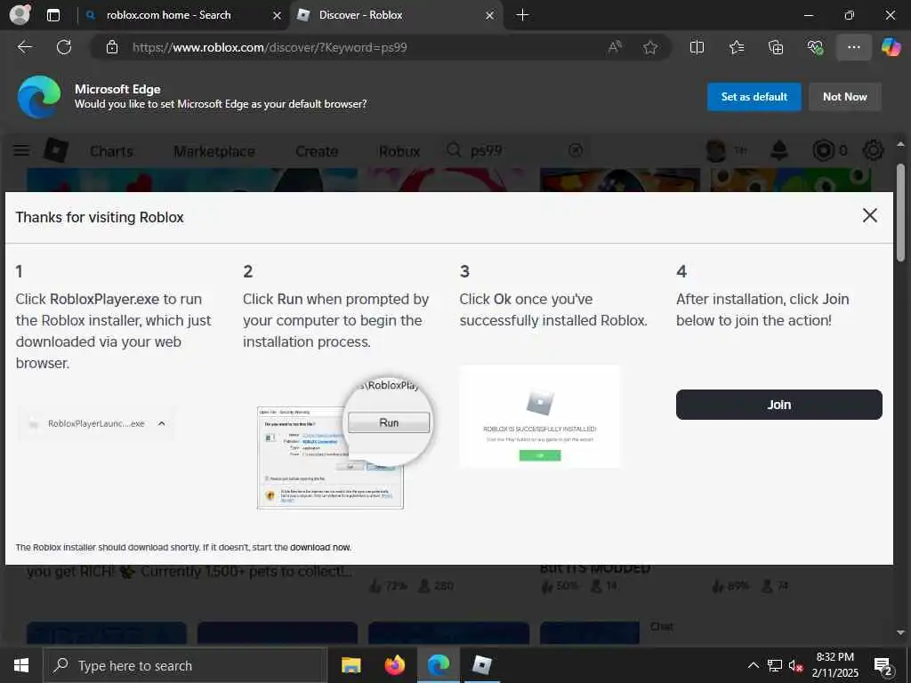This screenshot has width=911, height=683.
Task: Go back to the previous page
Action: [x=24, y=47]
